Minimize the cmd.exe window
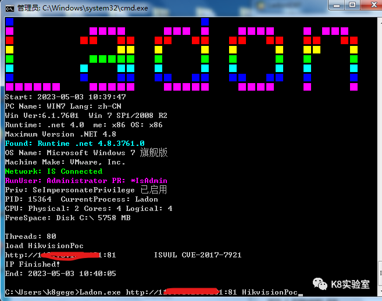This screenshot has height=301, width=382. point(337,5)
